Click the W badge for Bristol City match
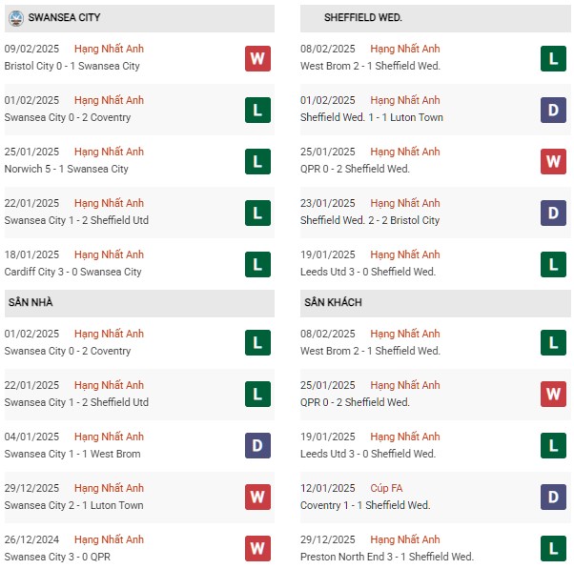Screen dimensions: 574x569 pos(257,58)
